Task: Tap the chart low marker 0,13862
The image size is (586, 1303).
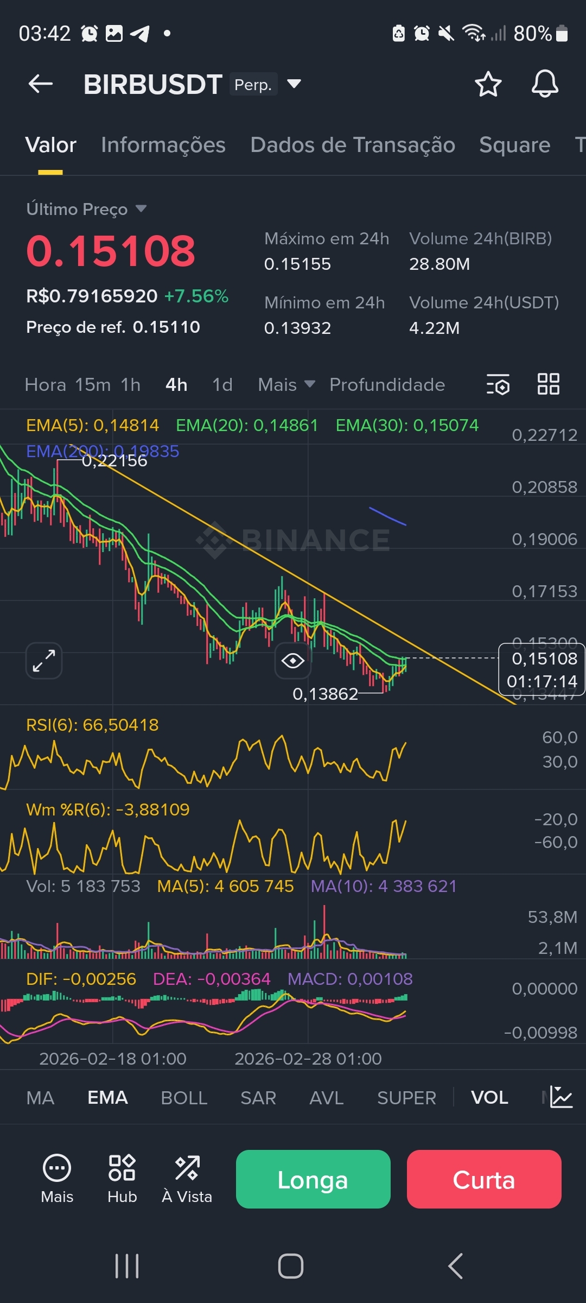Action: tap(325, 694)
